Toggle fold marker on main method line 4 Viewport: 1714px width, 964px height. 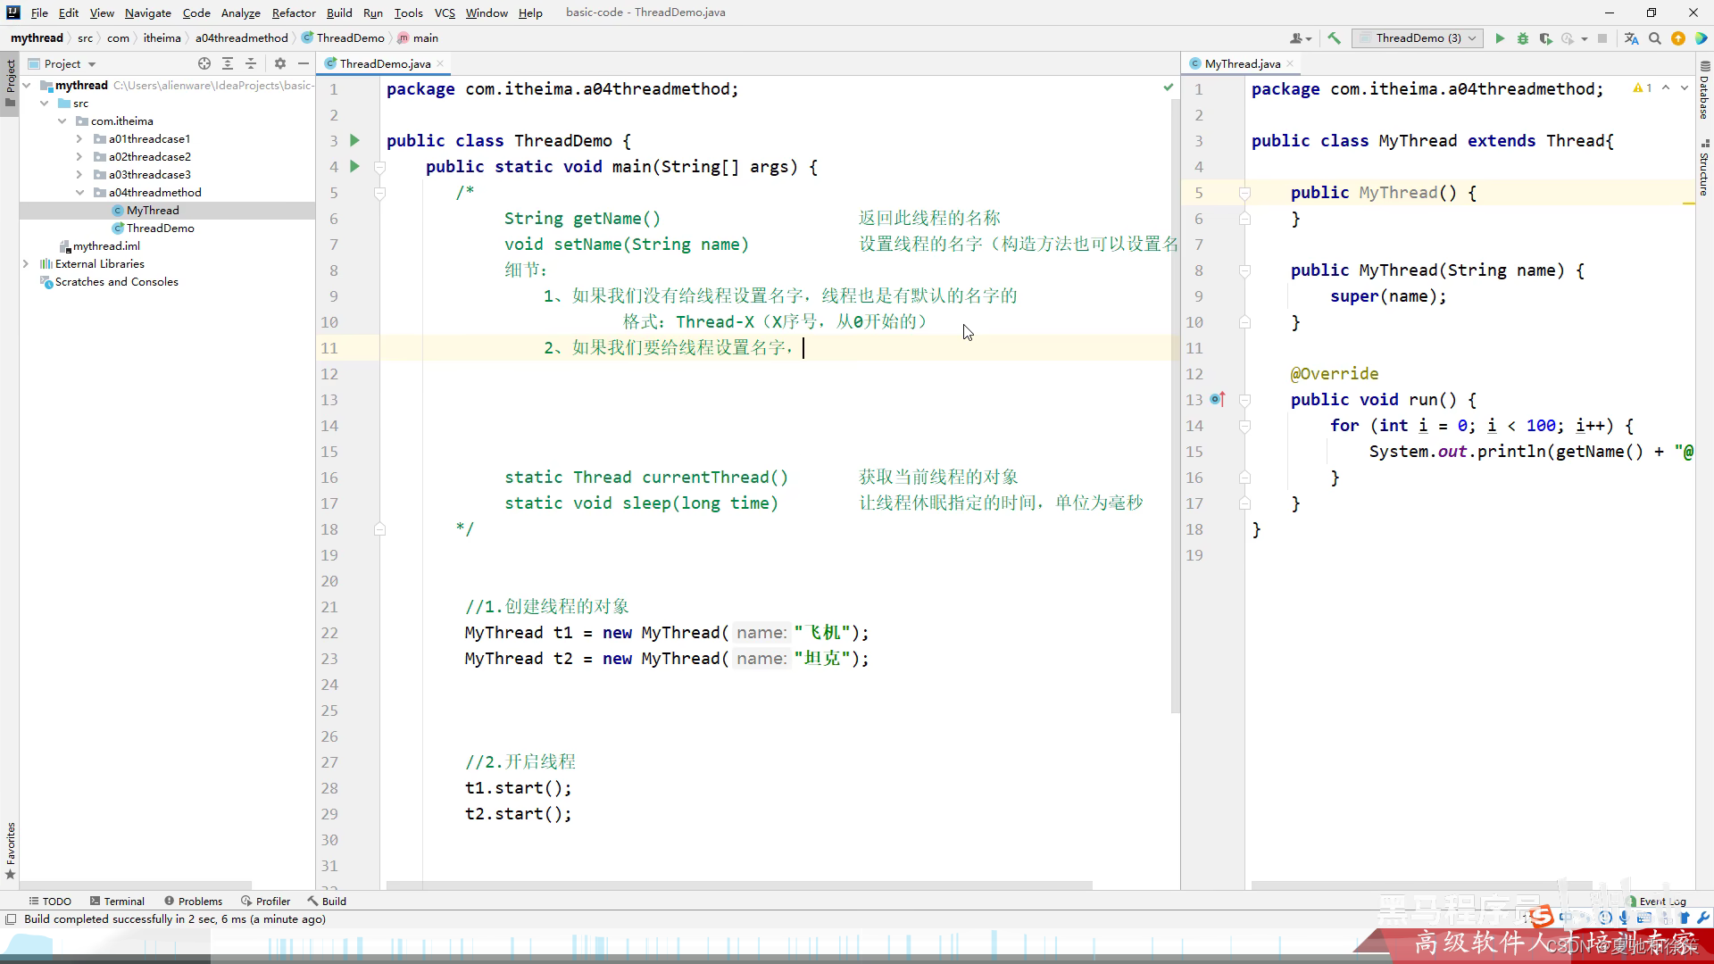click(x=379, y=167)
